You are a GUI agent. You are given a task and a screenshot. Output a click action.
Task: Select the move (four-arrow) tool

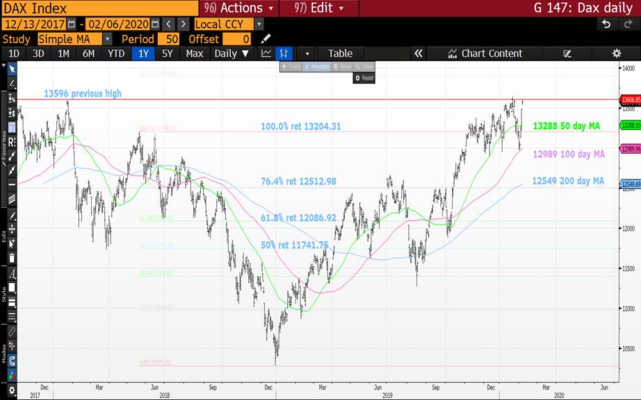12,230
